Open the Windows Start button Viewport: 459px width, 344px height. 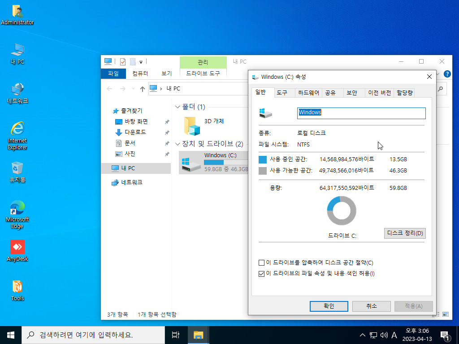(11, 335)
